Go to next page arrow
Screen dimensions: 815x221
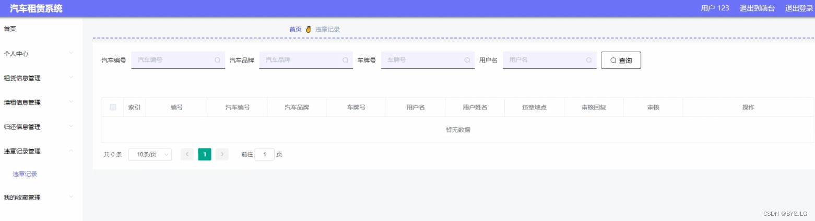(222, 154)
